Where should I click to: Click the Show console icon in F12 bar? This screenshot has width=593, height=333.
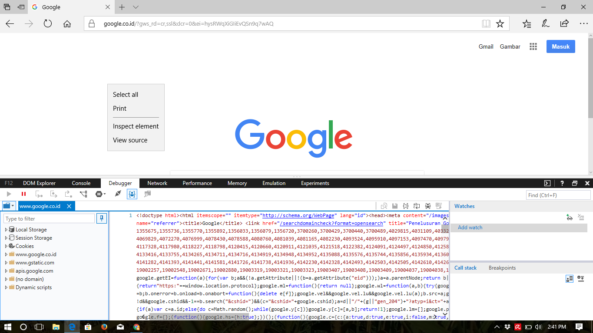tap(548, 183)
